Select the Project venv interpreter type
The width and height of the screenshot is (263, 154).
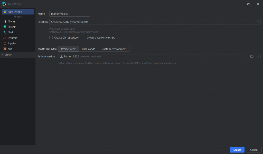pos(68,49)
